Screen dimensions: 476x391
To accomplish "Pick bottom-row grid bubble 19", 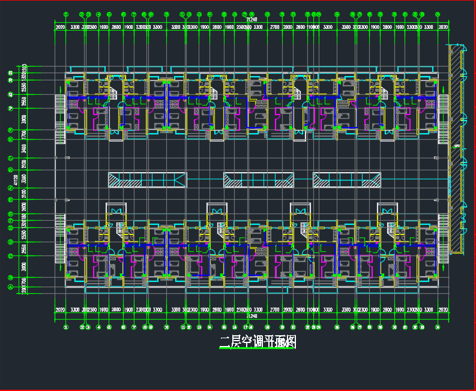I will [267, 327].
